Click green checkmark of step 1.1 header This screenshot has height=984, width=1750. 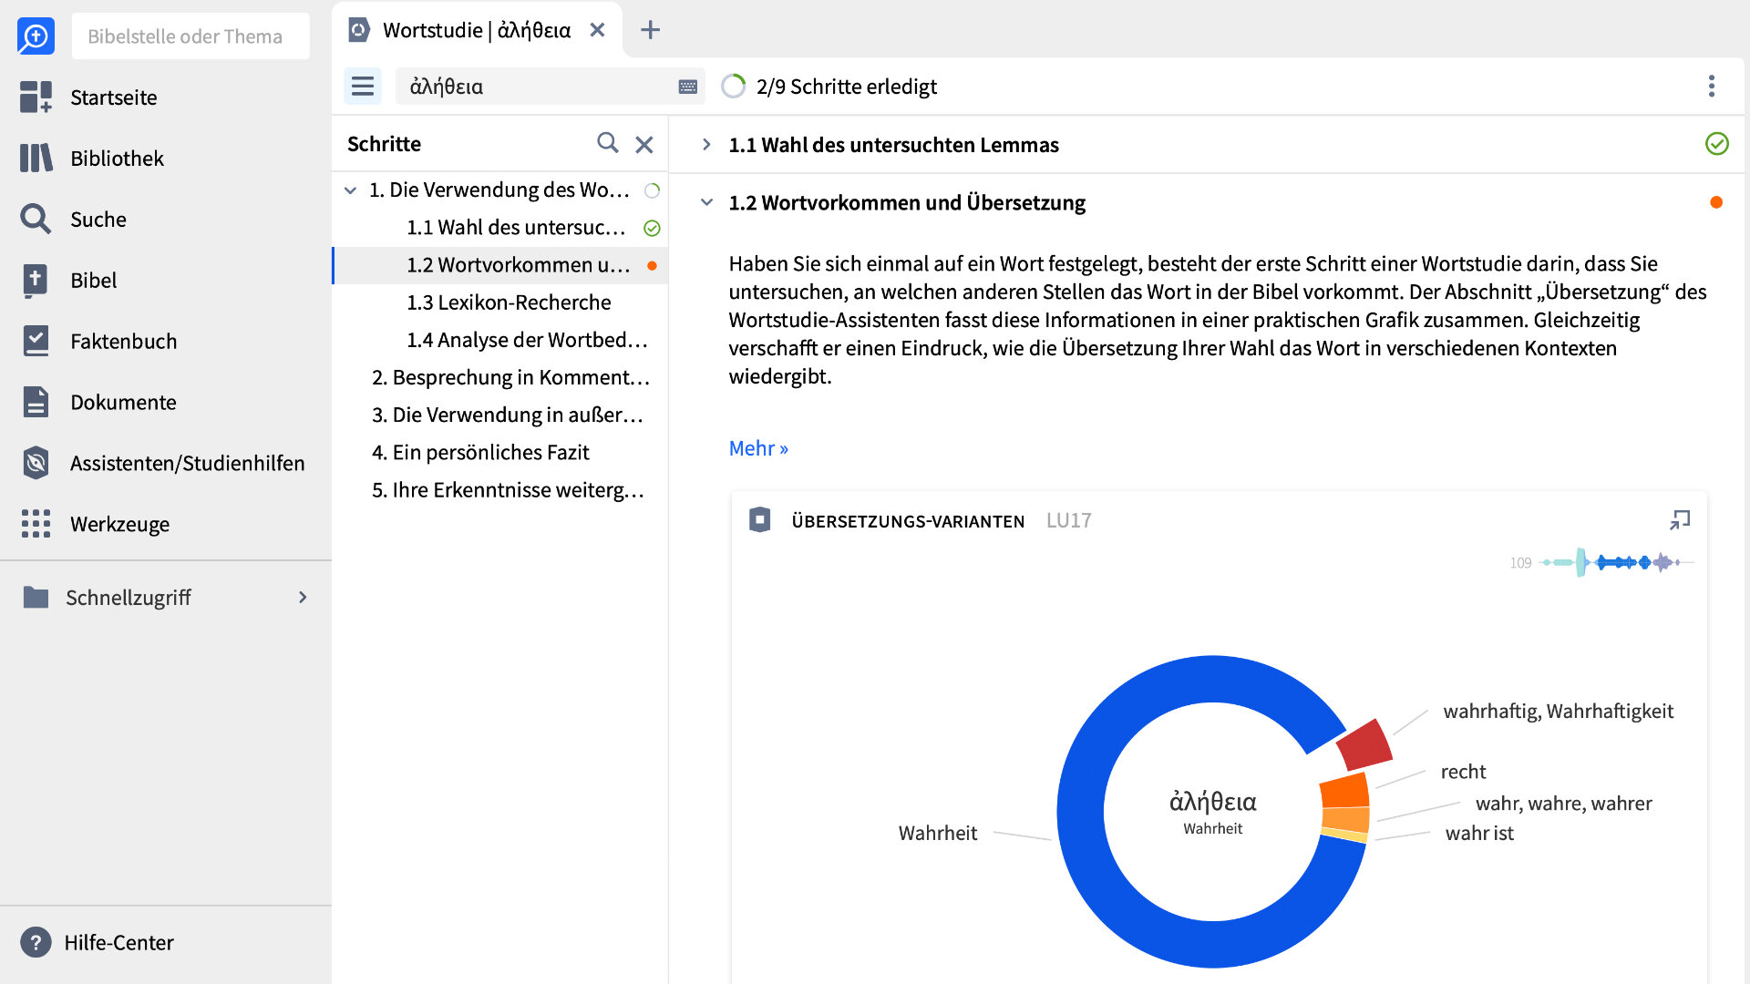[1717, 144]
